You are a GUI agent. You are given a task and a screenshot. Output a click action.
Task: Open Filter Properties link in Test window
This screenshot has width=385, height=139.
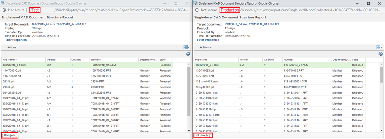[15, 40]
